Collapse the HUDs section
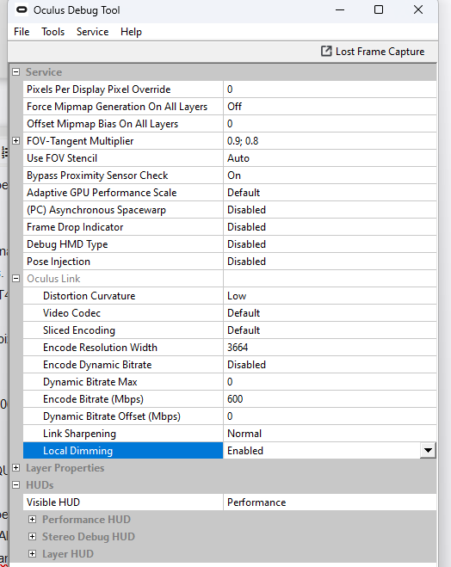Screen dimensions: 451x567 click(x=15, y=485)
